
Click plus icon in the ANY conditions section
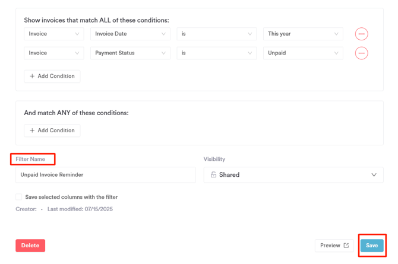[x=32, y=131]
